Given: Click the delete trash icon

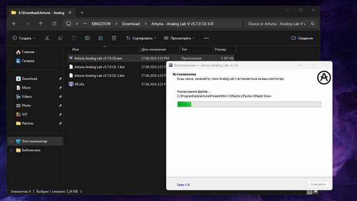Looking at the screenshot, I should (x=114, y=38).
